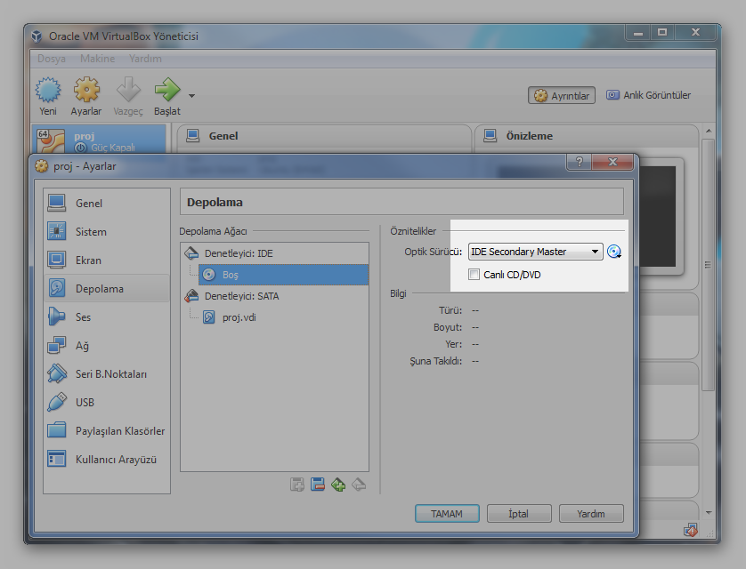
Task: Open USB settings category
Action: (107, 403)
